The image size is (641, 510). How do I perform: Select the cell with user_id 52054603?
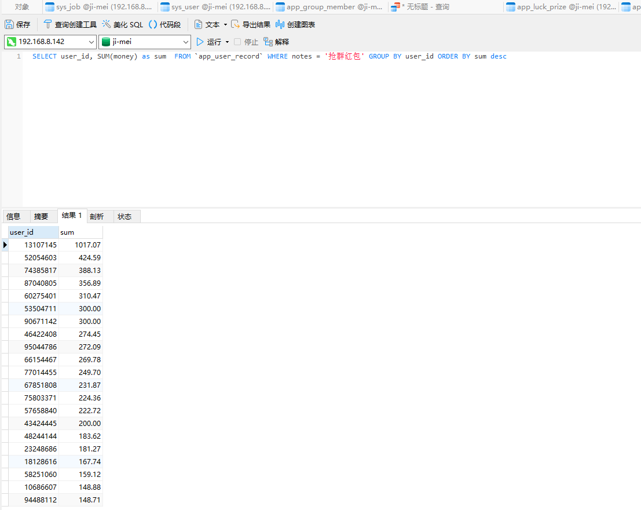pyautogui.click(x=33, y=258)
